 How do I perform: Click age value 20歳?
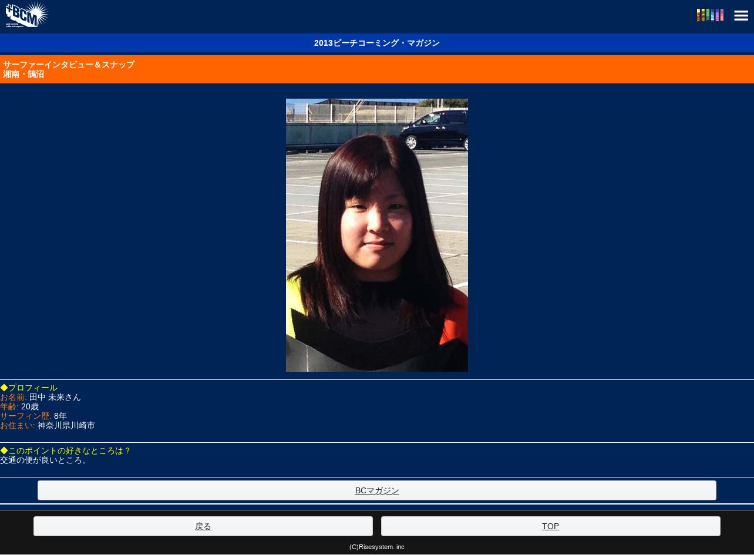[30, 406]
